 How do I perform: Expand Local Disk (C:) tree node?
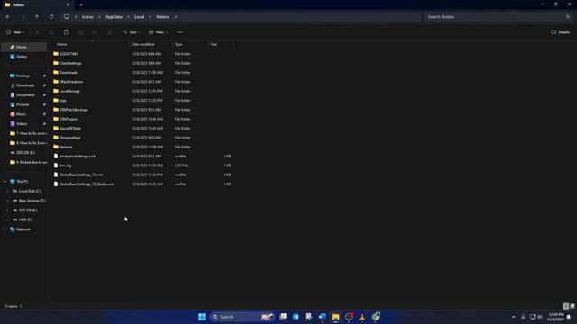point(7,191)
